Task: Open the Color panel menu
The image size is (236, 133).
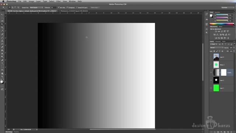Action: coord(234,12)
